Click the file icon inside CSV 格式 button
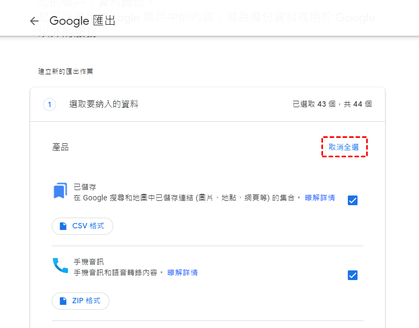This screenshot has width=419, height=328. (x=63, y=226)
